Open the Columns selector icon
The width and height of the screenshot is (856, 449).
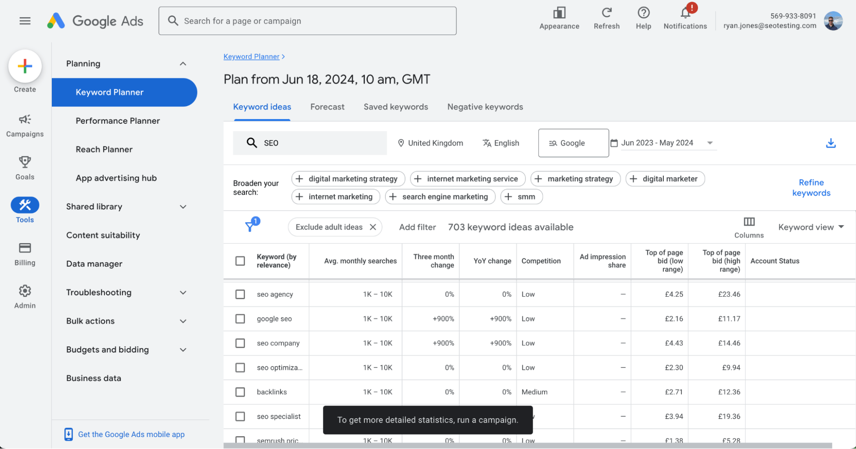coord(749,222)
